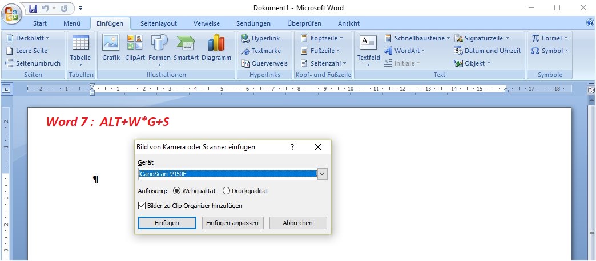This screenshot has height=261, width=596.
Task: Insert a Hyperlink
Action: tap(261, 38)
